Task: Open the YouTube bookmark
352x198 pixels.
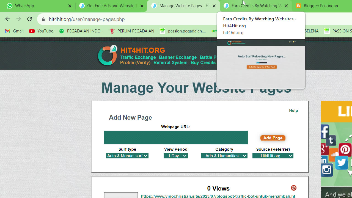Action: tap(41, 31)
